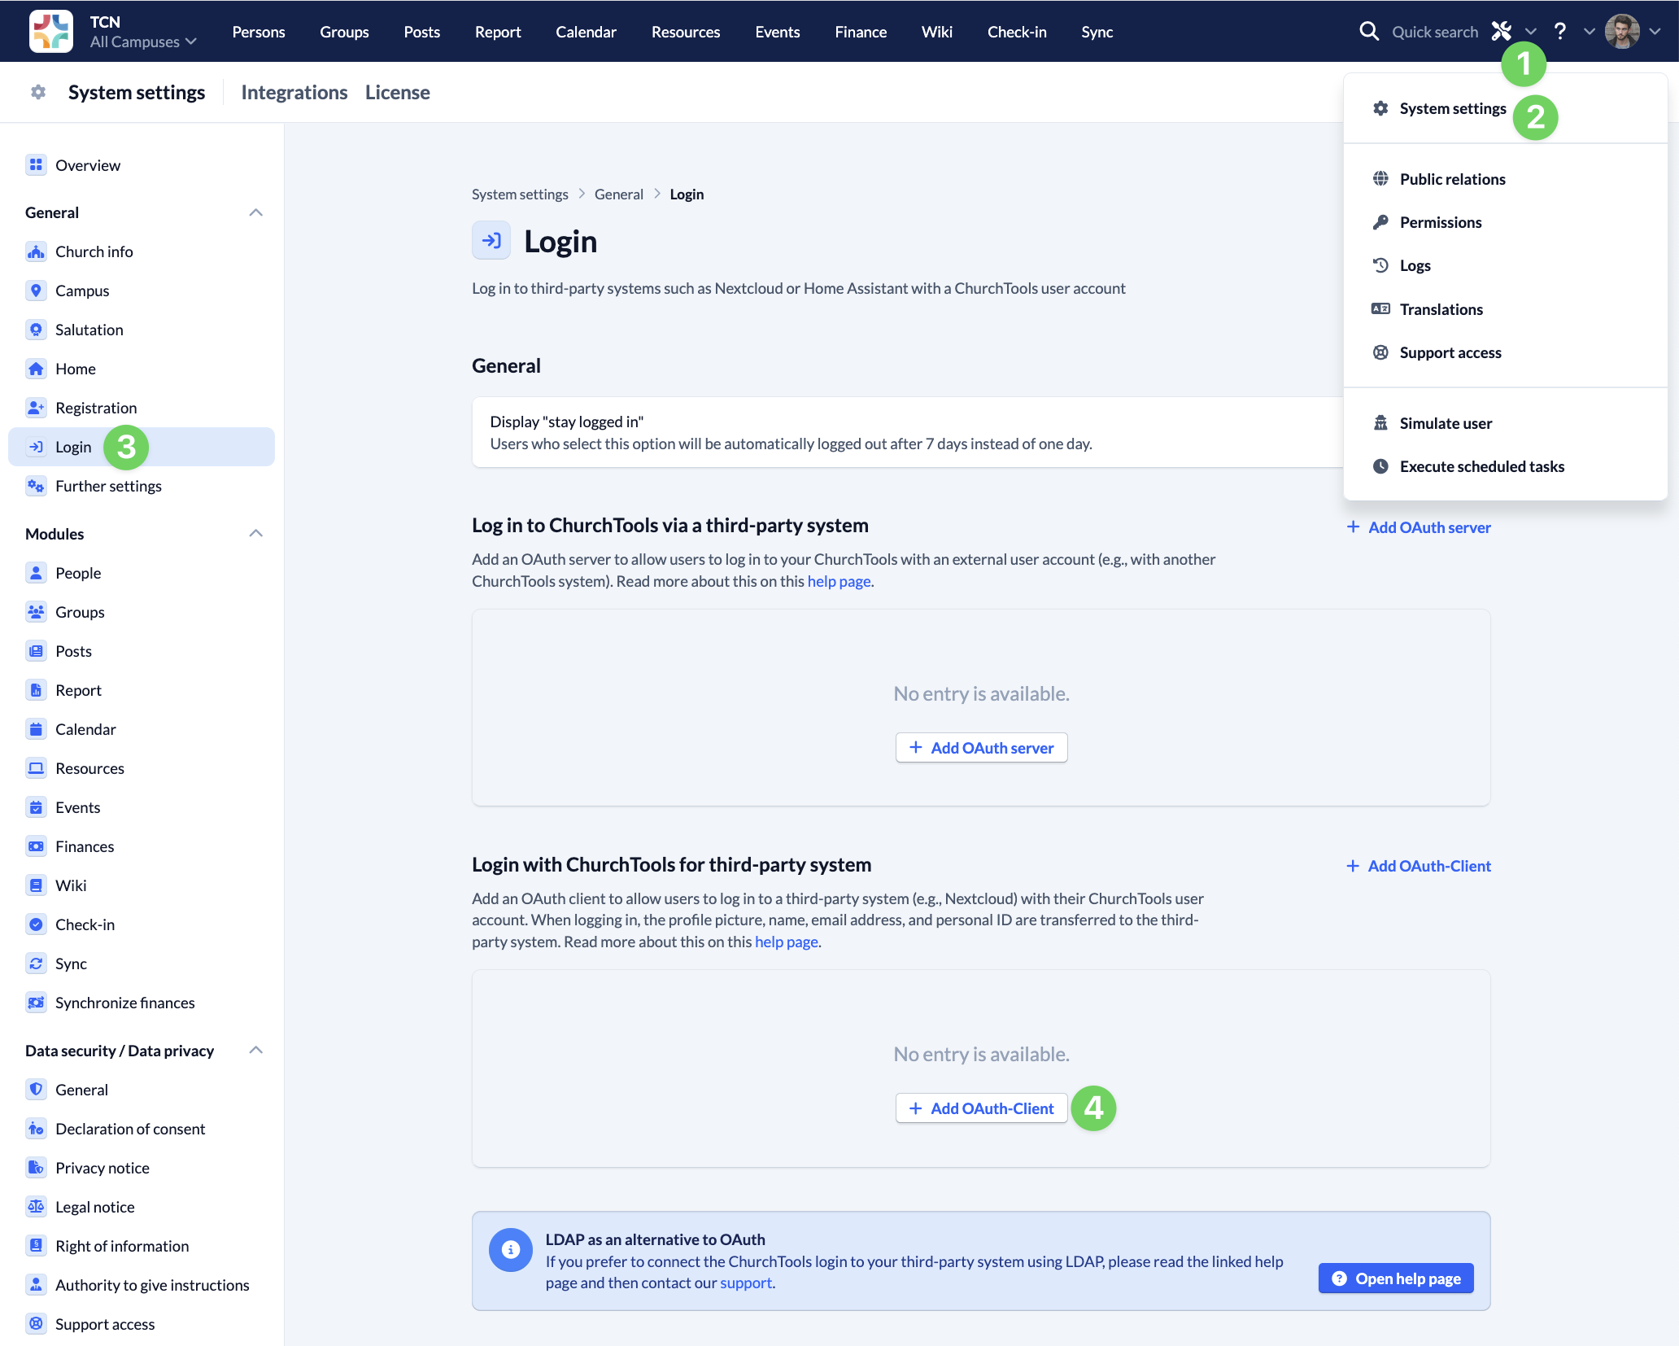Open the support link in LDAP notice
1679x1346 pixels.
(x=746, y=1283)
